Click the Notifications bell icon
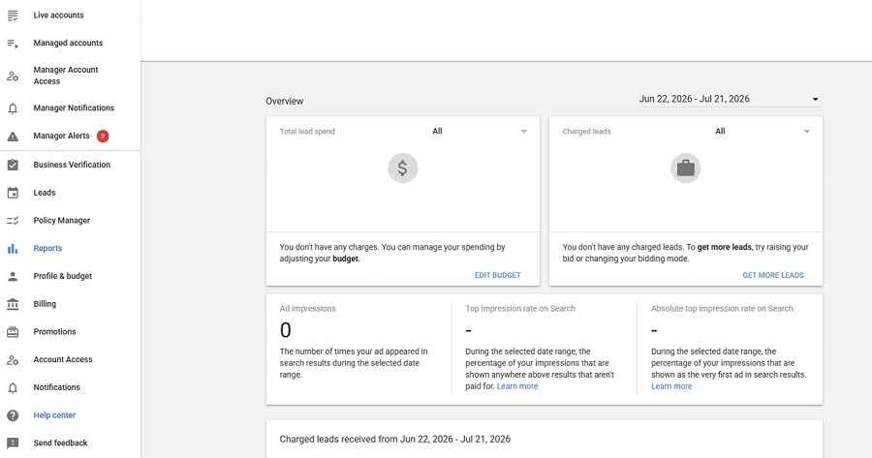The width and height of the screenshot is (872, 458). click(x=13, y=387)
